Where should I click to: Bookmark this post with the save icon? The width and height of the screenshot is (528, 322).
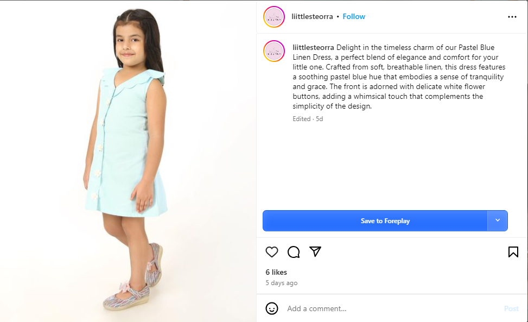pyautogui.click(x=513, y=252)
